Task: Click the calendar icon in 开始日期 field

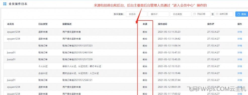Action: [x=194, y=14]
